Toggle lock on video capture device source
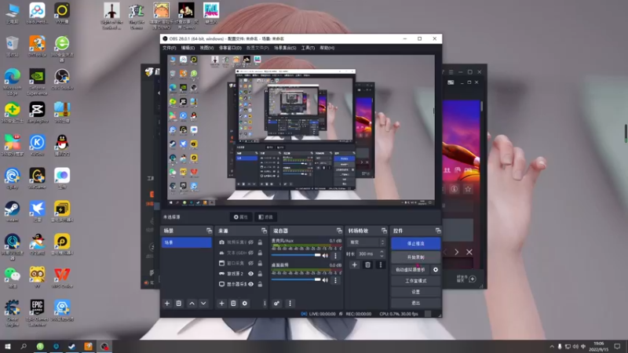Viewport: 628px width, 353px height. [x=260, y=242]
